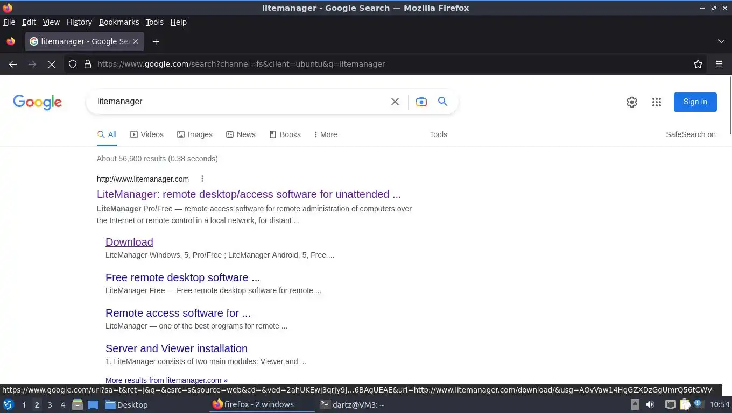This screenshot has height=413, width=732.
Task: Close the litemanager Google Search tab
Action: click(x=136, y=41)
